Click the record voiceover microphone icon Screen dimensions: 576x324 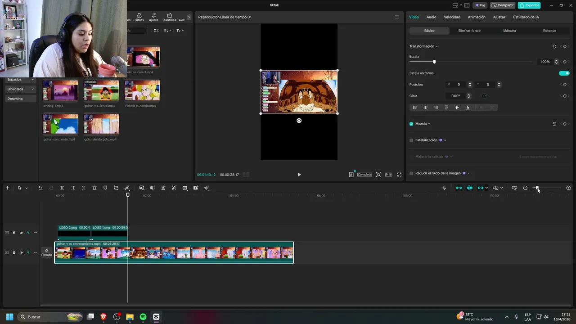pos(444,188)
